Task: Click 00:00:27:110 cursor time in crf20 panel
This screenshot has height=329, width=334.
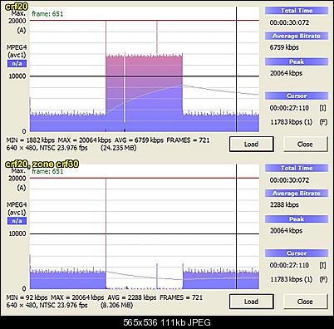Action: coord(289,108)
